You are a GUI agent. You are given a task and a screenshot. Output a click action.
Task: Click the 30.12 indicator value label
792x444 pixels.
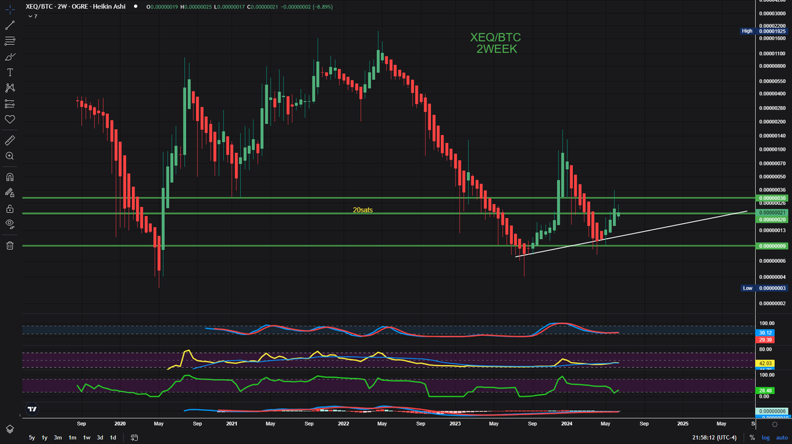tap(766, 333)
